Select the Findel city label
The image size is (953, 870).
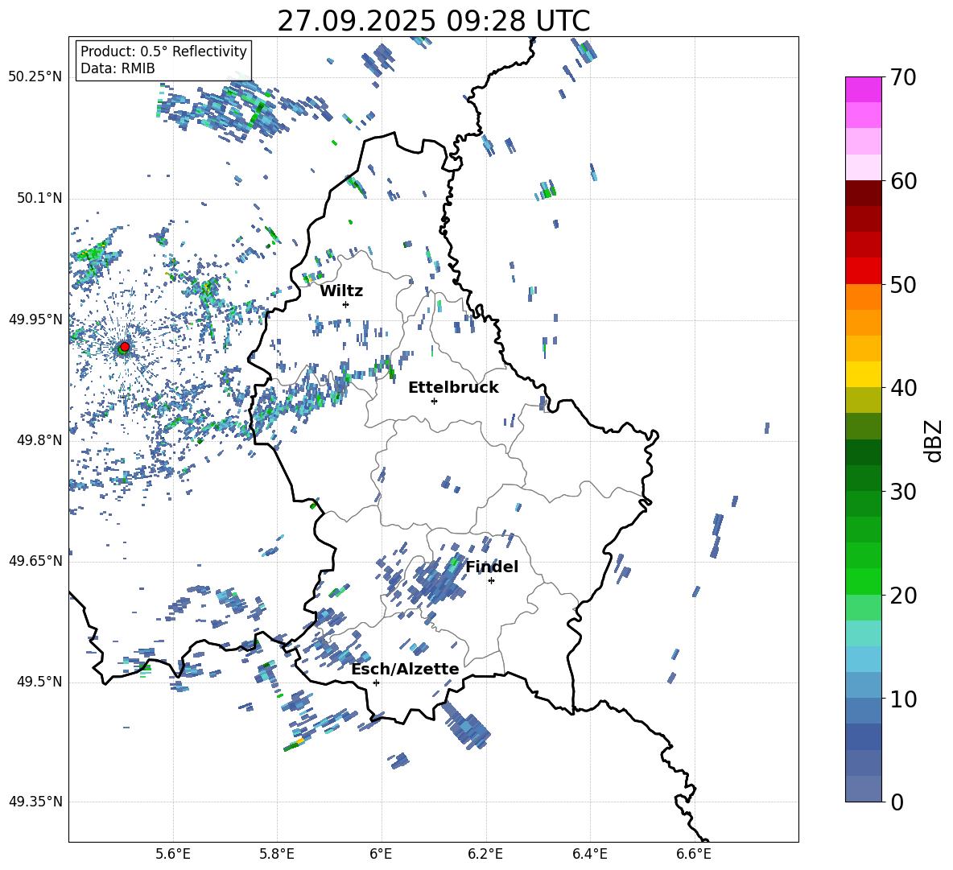click(x=492, y=567)
